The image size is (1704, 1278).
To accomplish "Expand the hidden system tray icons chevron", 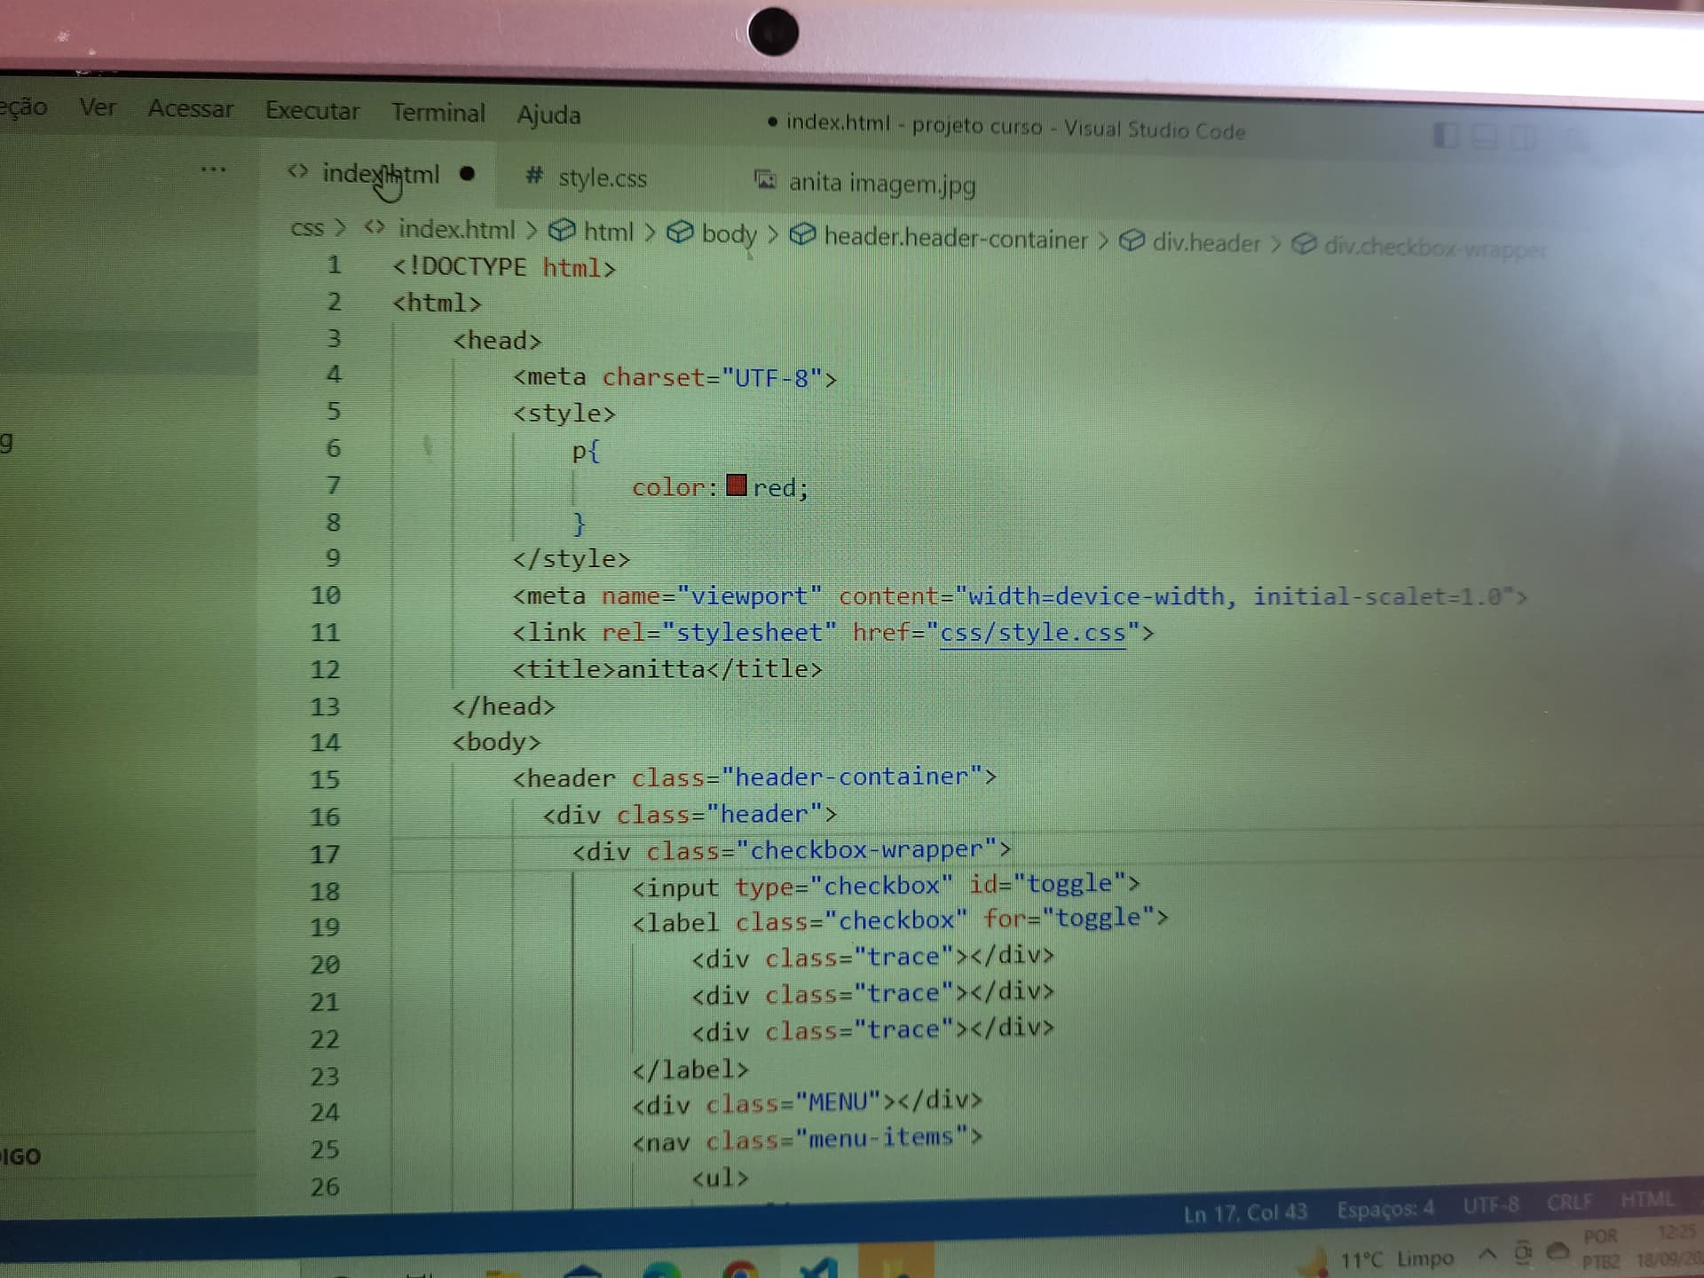I will 1487,1254.
